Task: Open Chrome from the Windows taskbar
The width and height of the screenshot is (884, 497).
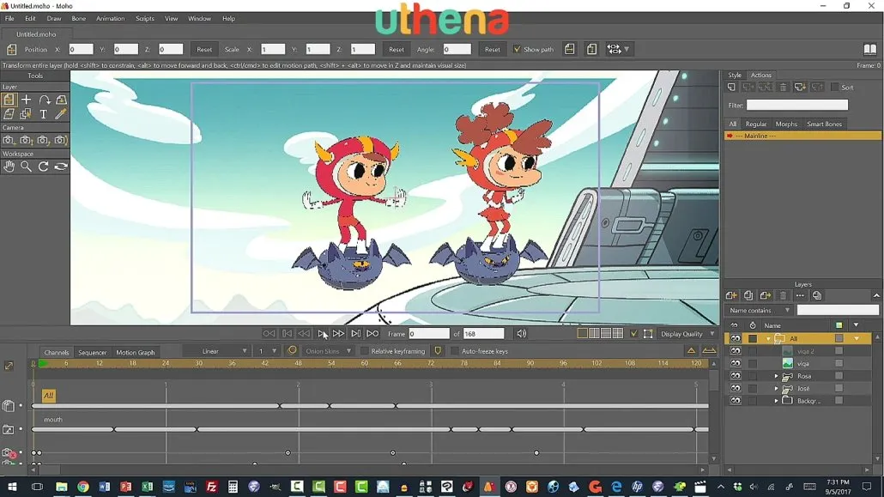Action: 83,487
